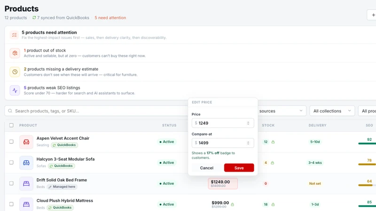This screenshot has width=376, height=211.
Task: Click the lock icon beside stock 18
Action: (x=273, y=204)
